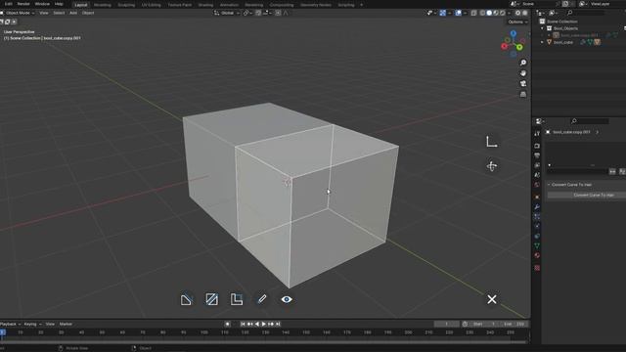
Task: Open the Modifiers wrench tab
Action: (x=537, y=206)
